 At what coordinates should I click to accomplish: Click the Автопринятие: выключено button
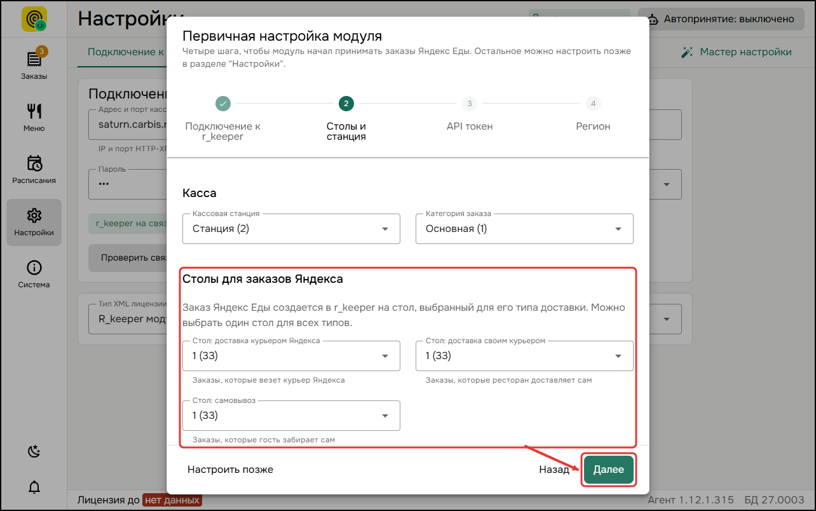[720, 19]
